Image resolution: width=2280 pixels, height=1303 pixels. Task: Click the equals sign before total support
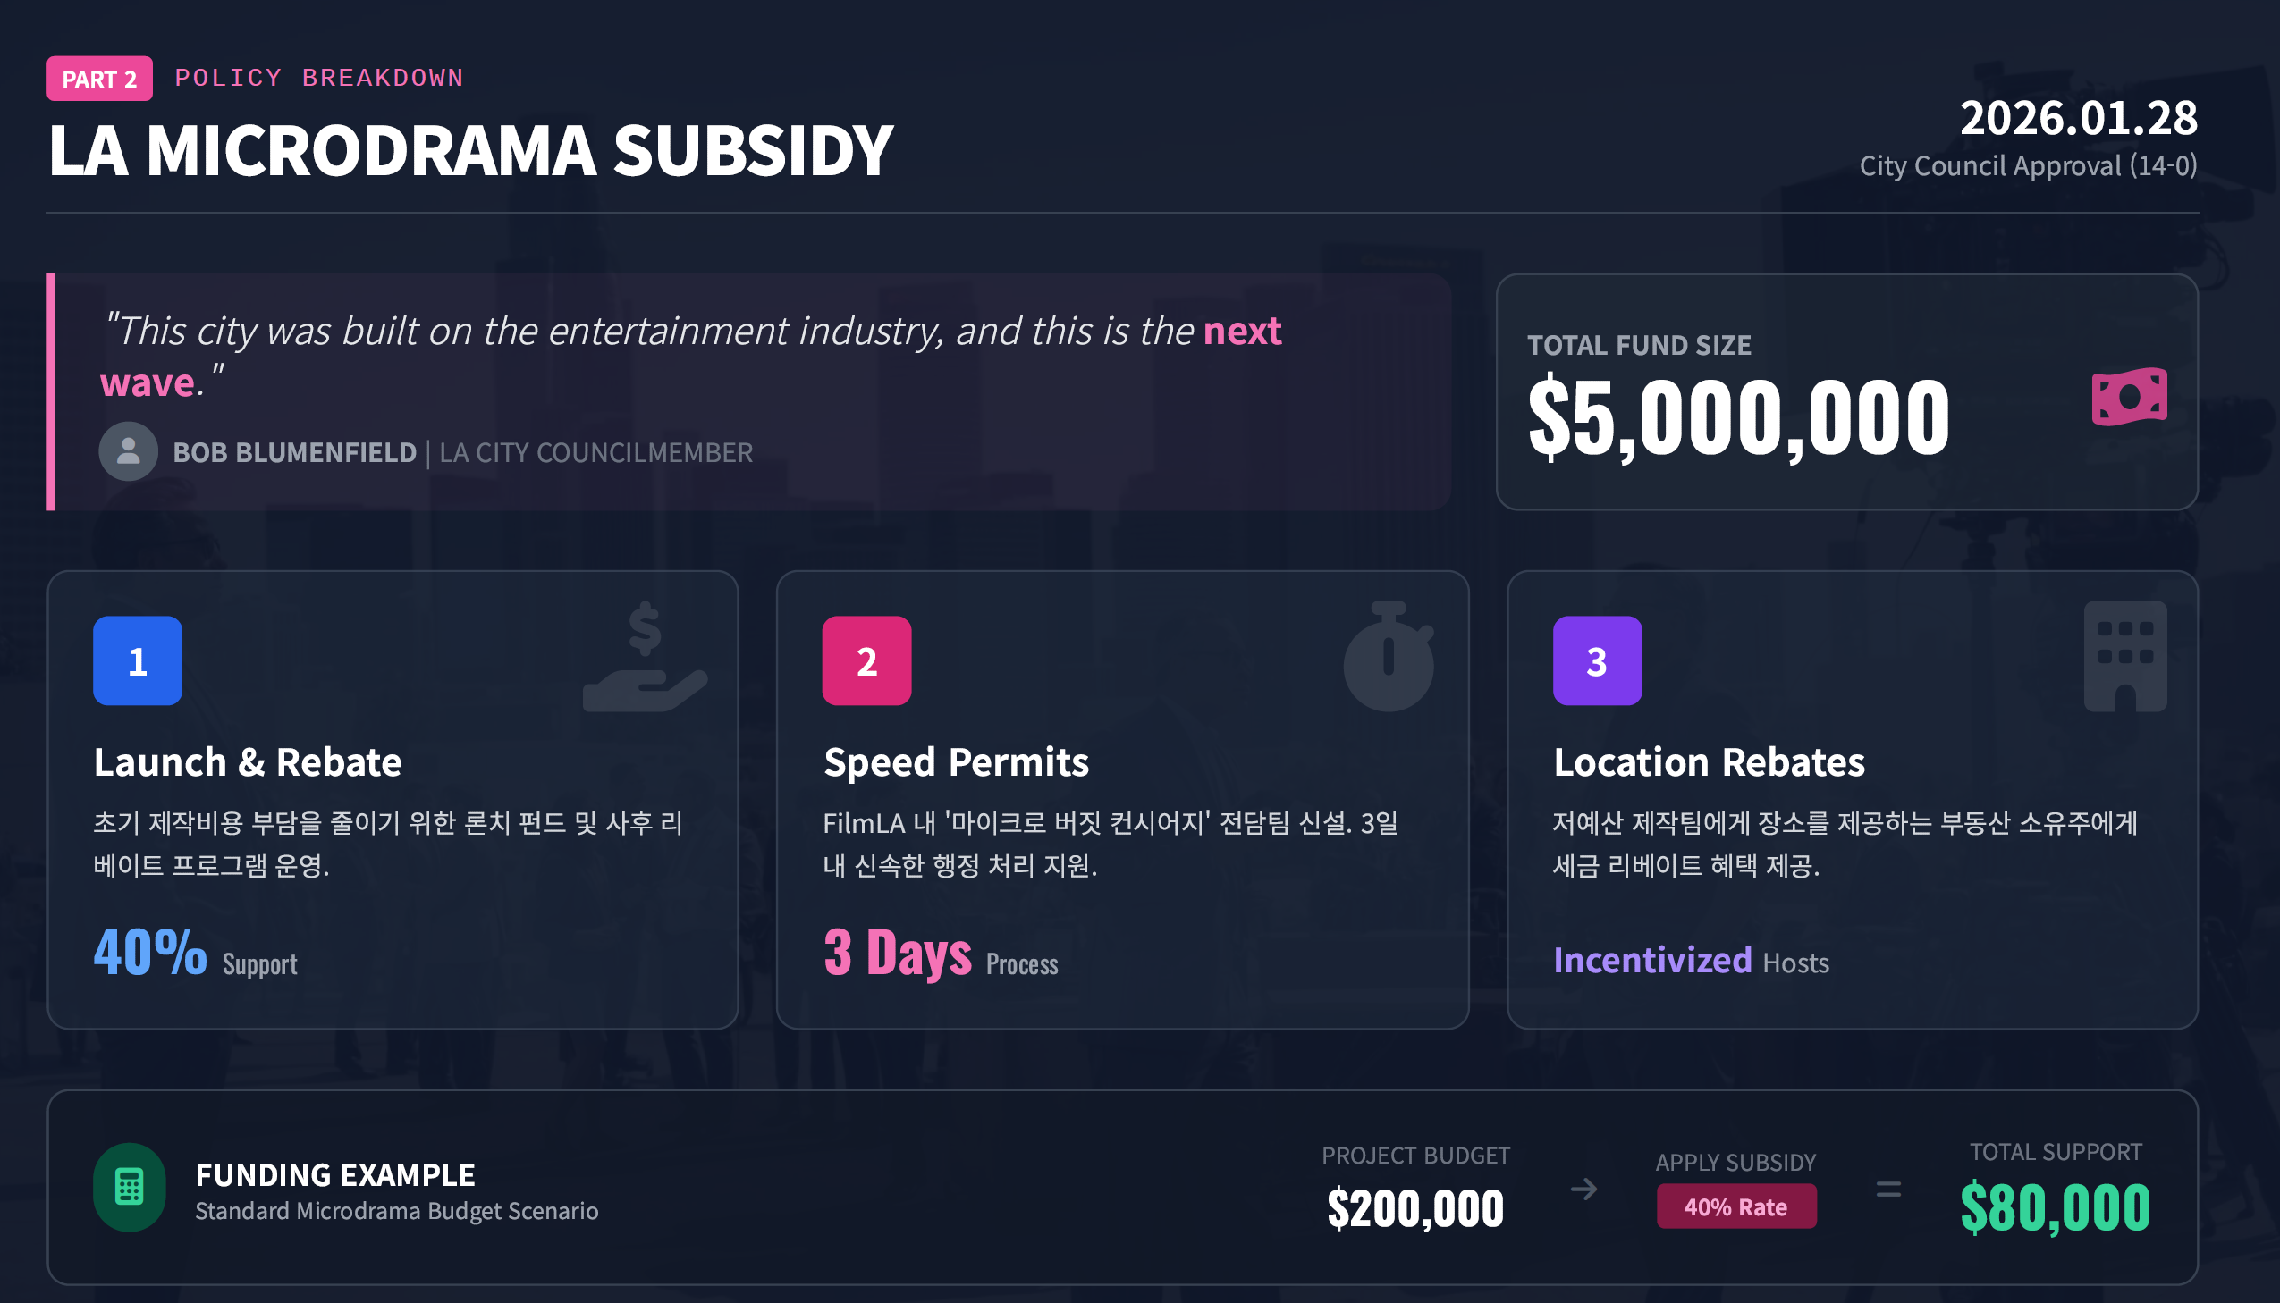click(1887, 1190)
